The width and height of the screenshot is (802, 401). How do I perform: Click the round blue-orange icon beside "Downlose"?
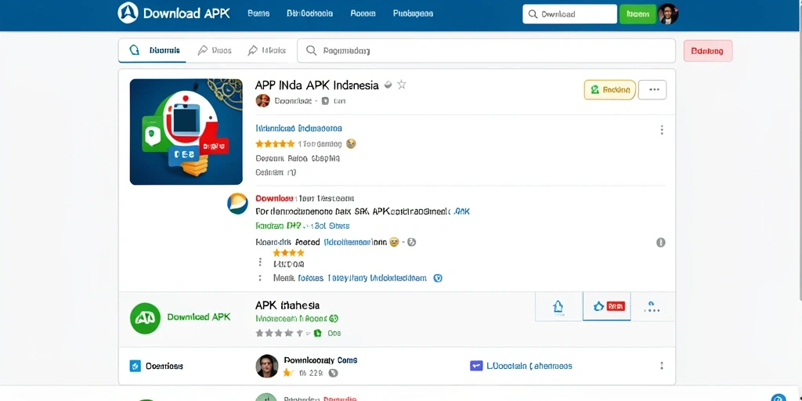coord(237,204)
